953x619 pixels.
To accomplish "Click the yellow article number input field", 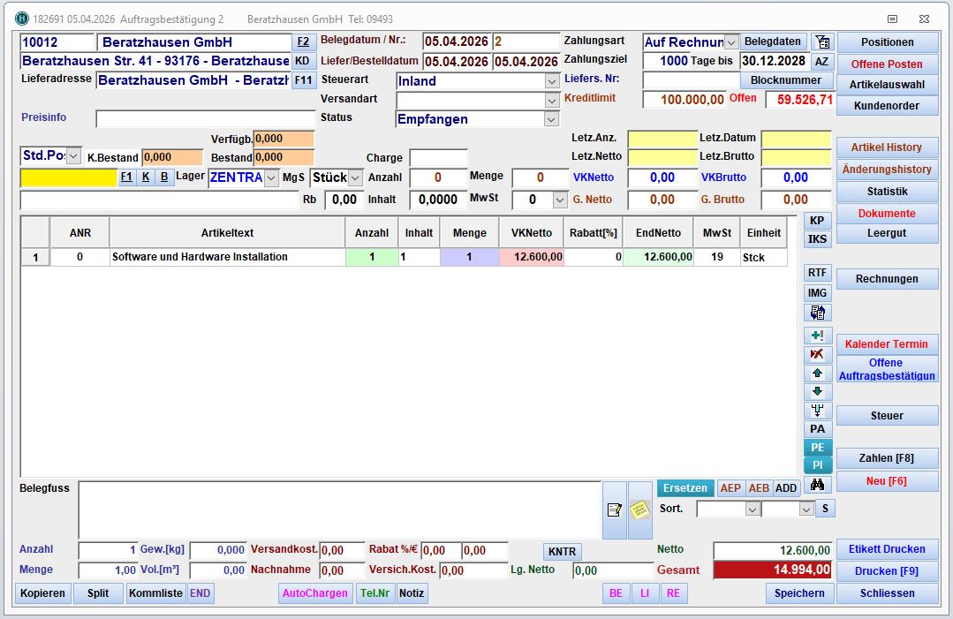I will [68, 177].
